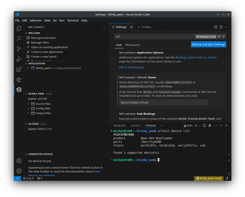Follow Binding custom tasks to actions link
Viewport: 245px width, 197px height.
tap(196, 57)
